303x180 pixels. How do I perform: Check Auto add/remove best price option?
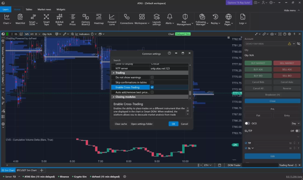tap(152, 92)
